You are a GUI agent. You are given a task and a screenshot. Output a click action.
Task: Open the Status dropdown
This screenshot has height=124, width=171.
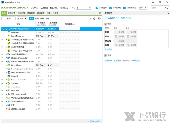click(x=22, y=18)
